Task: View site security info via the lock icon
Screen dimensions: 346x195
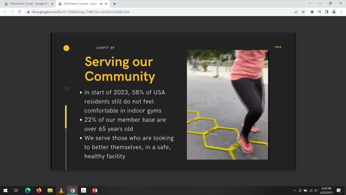Action: pyautogui.click(x=28, y=12)
